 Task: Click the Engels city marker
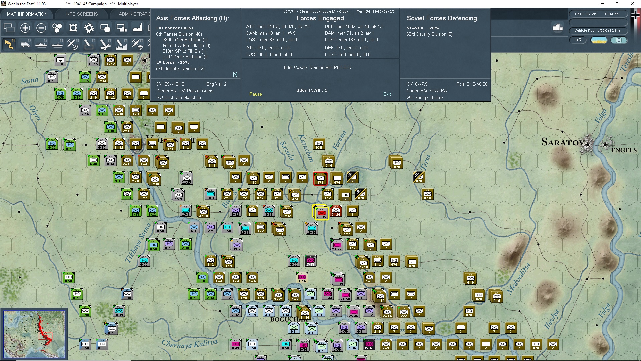[x=605, y=145]
